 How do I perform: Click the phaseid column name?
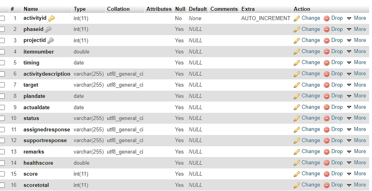[34, 29]
